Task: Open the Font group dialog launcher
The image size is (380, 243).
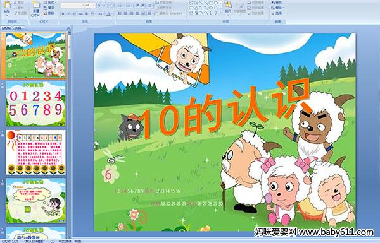Action: (113, 21)
